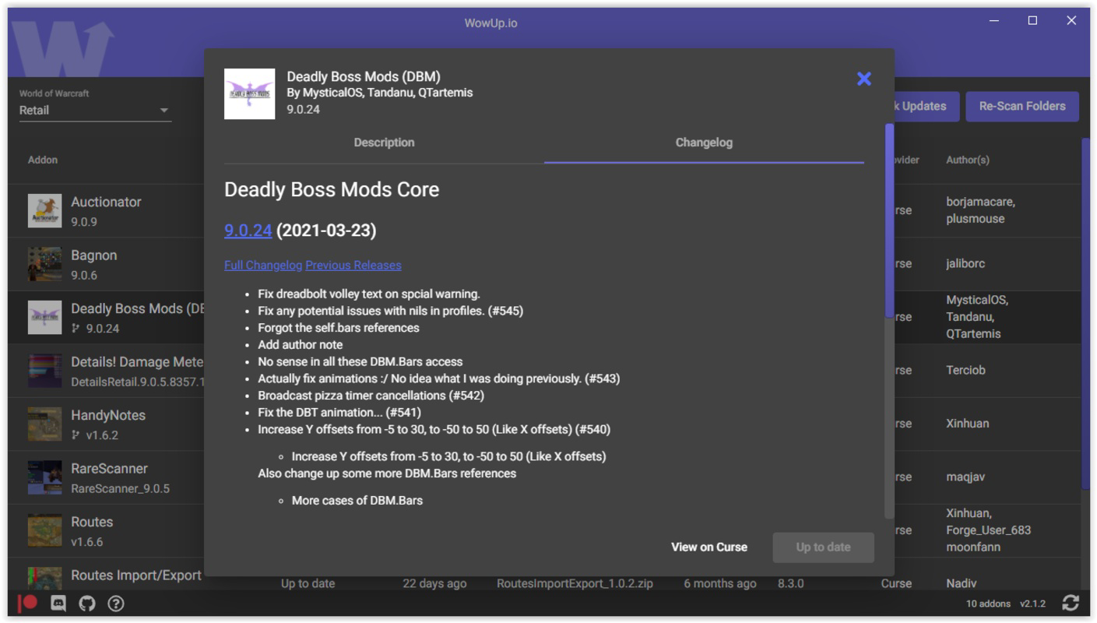Click the HandyNotes addon icon
The height and width of the screenshot is (623, 1097).
click(x=44, y=424)
